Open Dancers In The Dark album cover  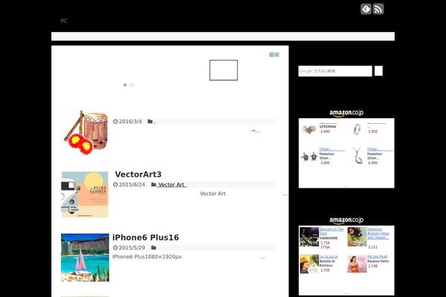coord(309,237)
